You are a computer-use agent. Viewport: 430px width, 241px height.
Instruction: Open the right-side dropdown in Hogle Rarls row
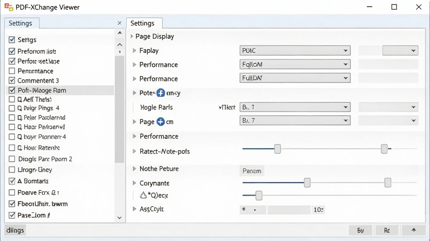click(388, 107)
